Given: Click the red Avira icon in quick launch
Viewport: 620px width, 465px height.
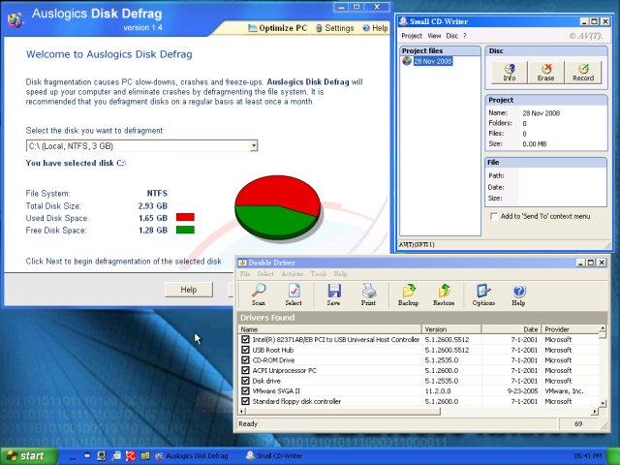Looking at the screenshot, I should [131, 456].
